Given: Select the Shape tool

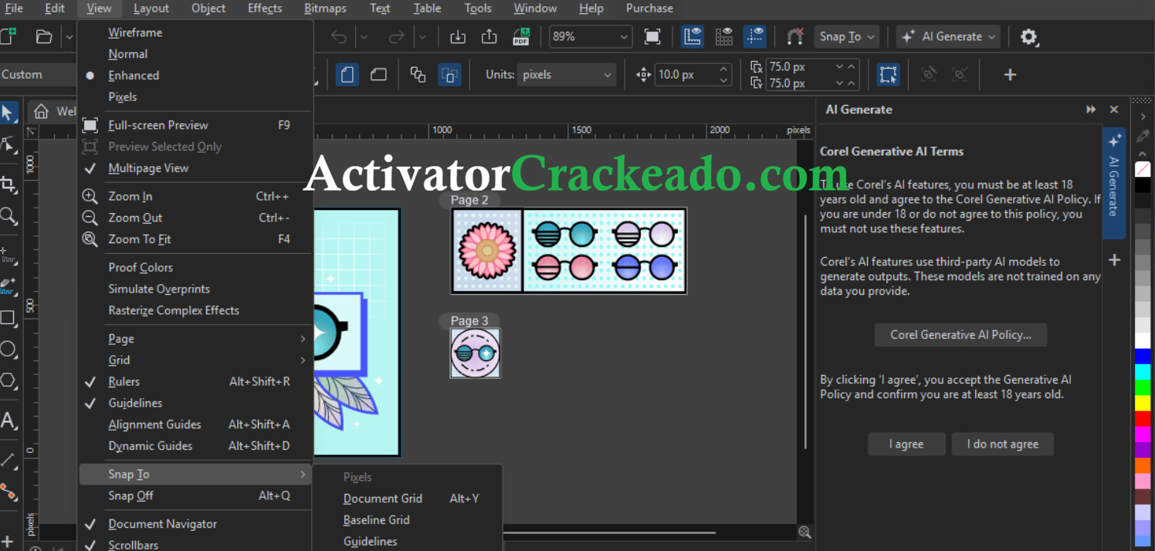Looking at the screenshot, I should click(8, 145).
